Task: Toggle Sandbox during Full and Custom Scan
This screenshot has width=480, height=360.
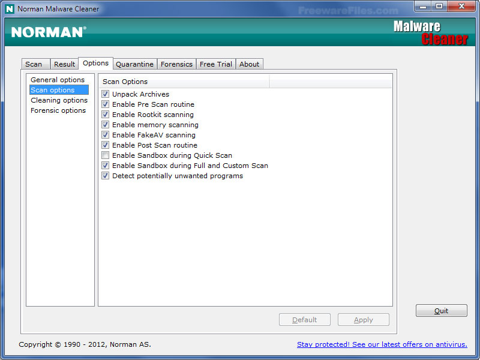Action: click(106, 166)
